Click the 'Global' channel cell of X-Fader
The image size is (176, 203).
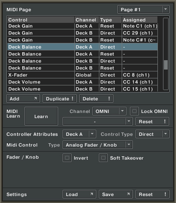(87, 75)
